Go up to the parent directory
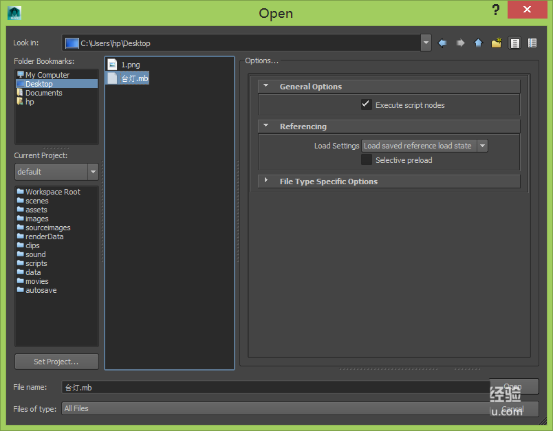The width and height of the screenshot is (553, 431). [478, 43]
